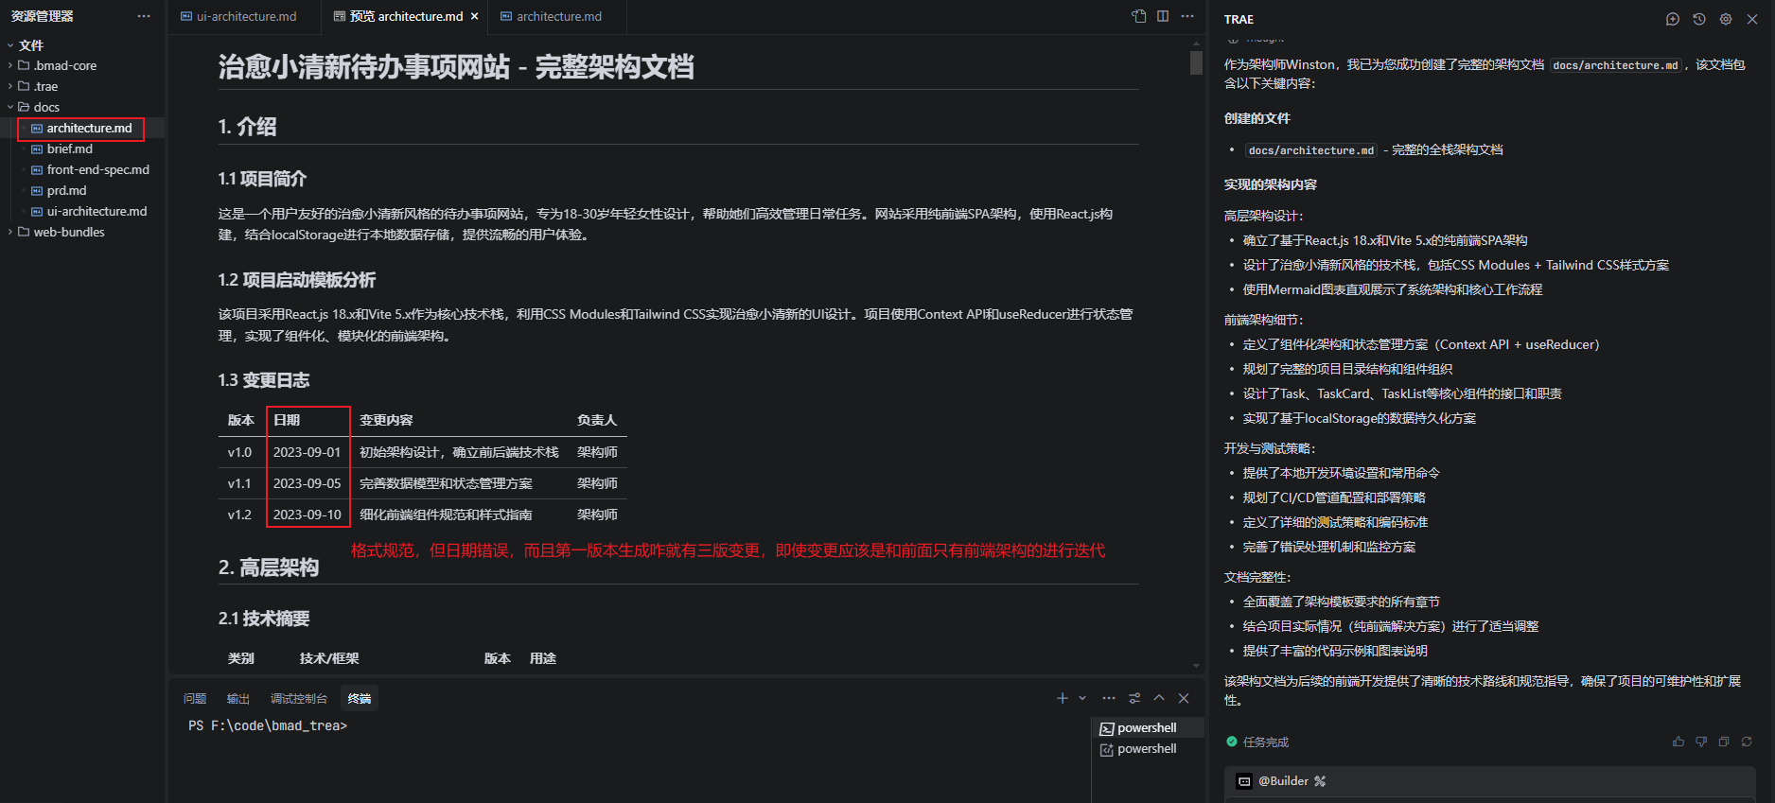Click docs/architecture.md link in the intro sentence
1775x803 pixels.
[x=1615, y=65]
